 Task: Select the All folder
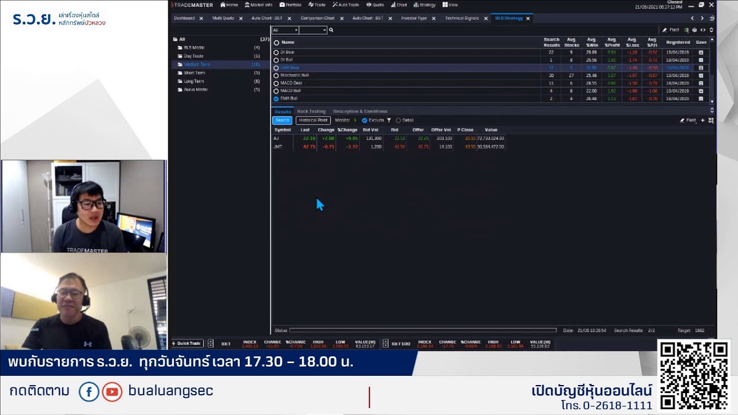[x=221, y=39]
